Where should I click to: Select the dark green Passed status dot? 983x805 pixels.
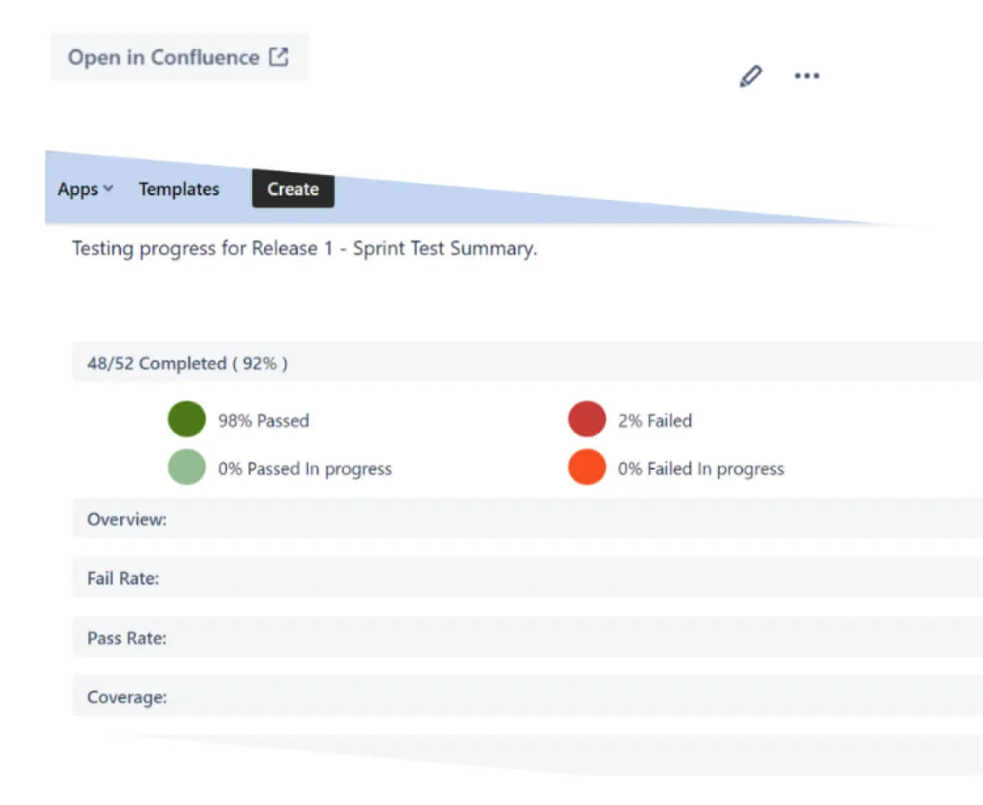(x=186, y=419)
